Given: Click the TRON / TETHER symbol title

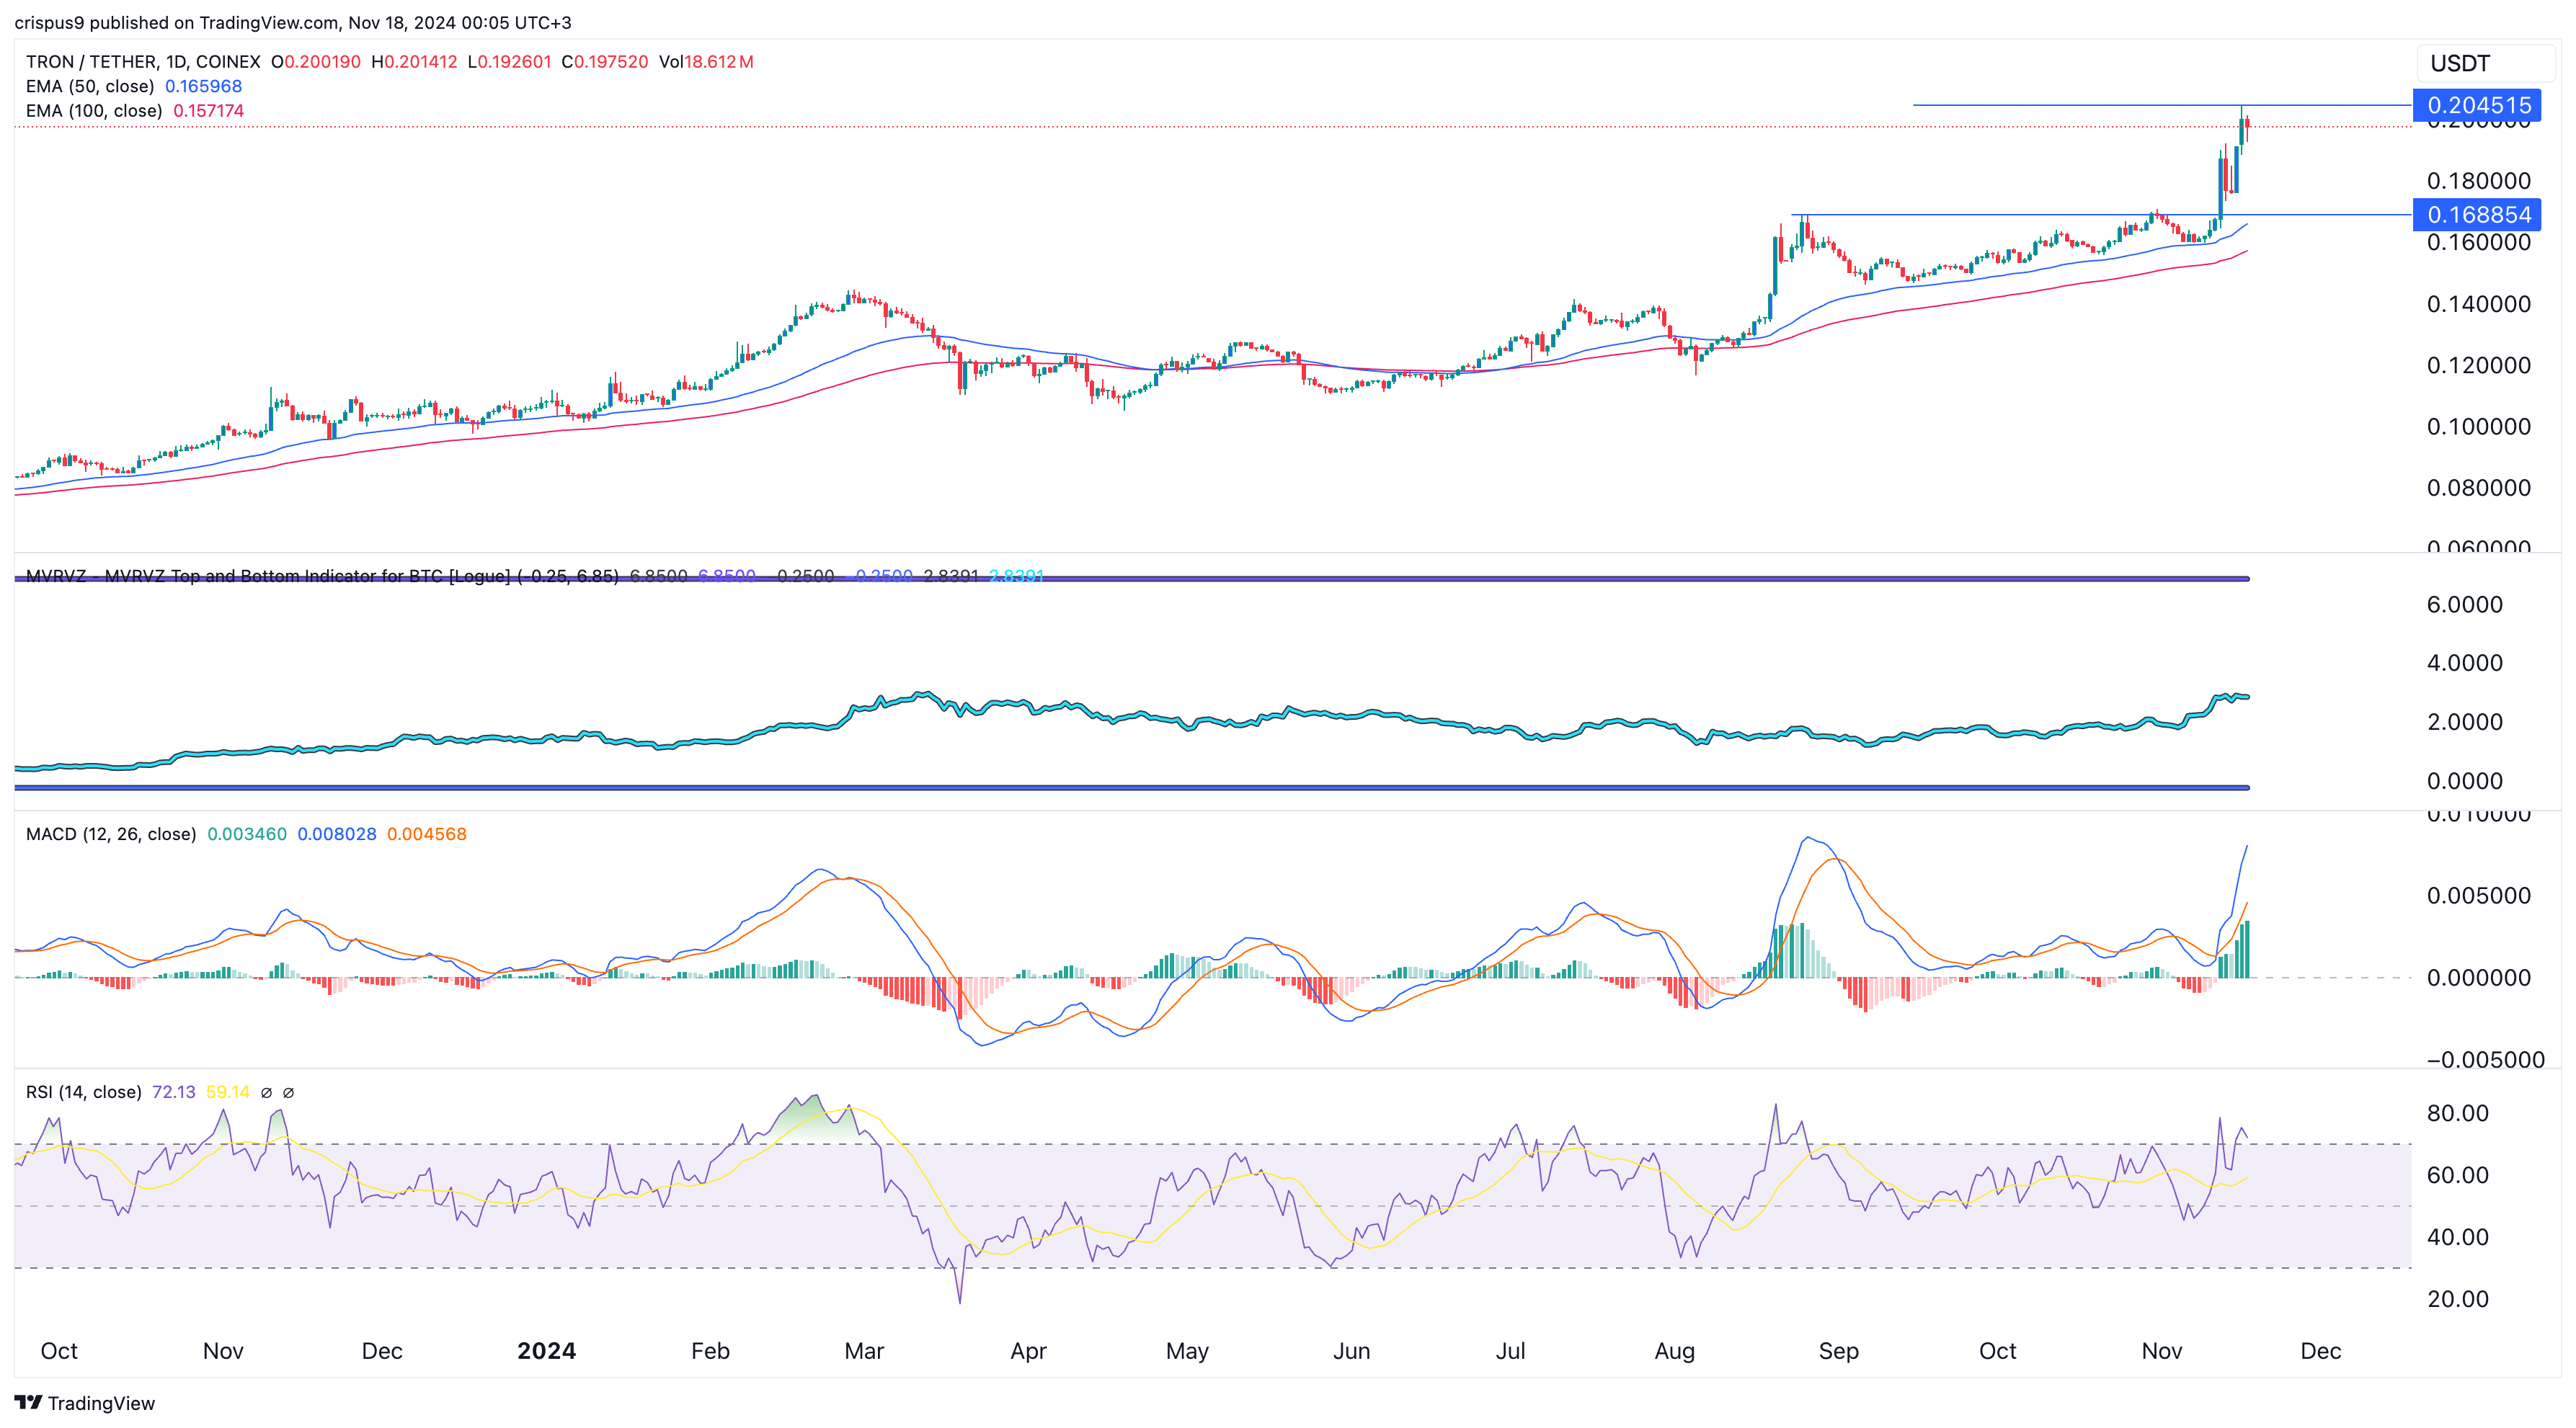Looking at the screenshot, I should (x=143, y=62).
